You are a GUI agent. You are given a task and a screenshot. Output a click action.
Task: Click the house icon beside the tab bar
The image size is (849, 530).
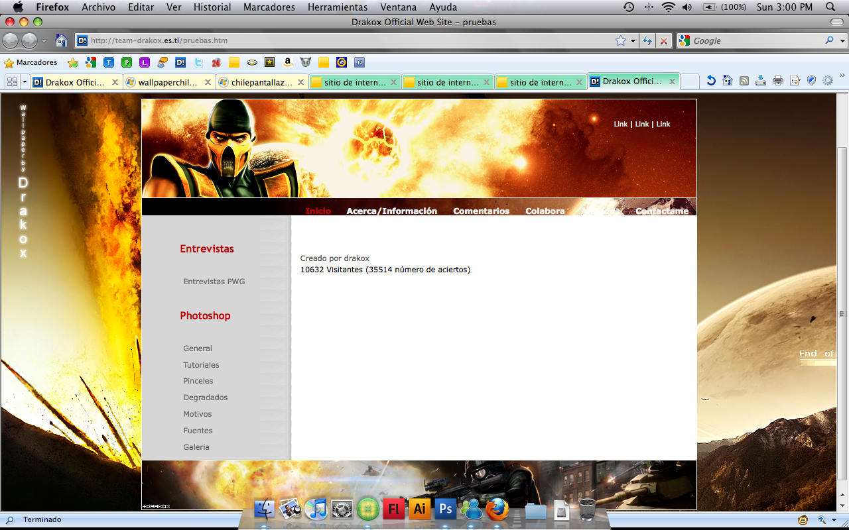(728, 81)
